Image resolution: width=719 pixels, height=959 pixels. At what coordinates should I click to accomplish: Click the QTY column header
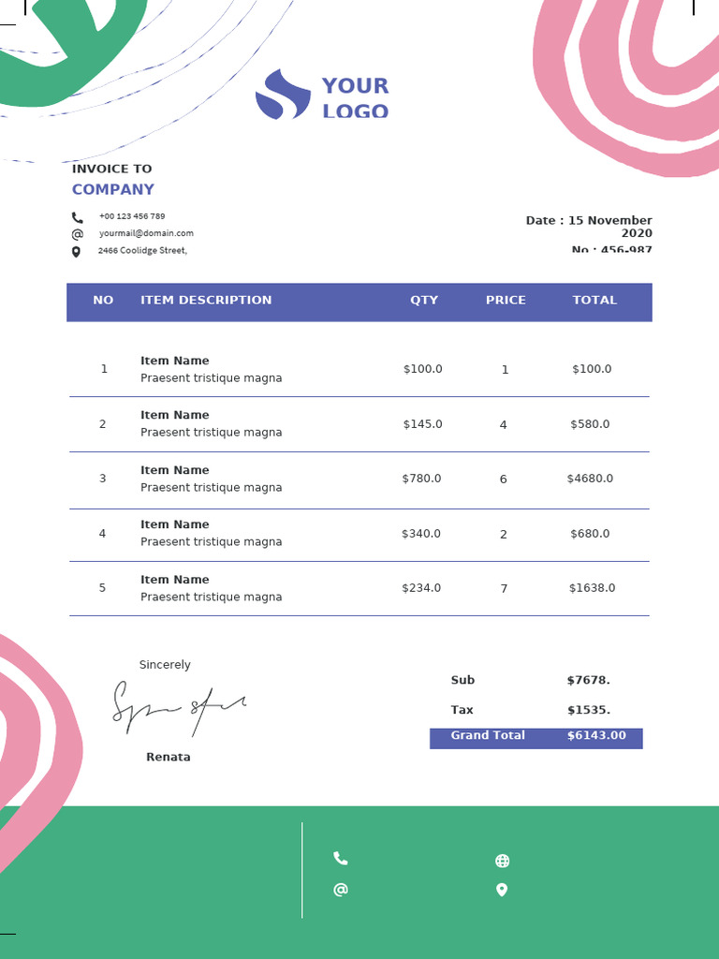tap(424, 301)
